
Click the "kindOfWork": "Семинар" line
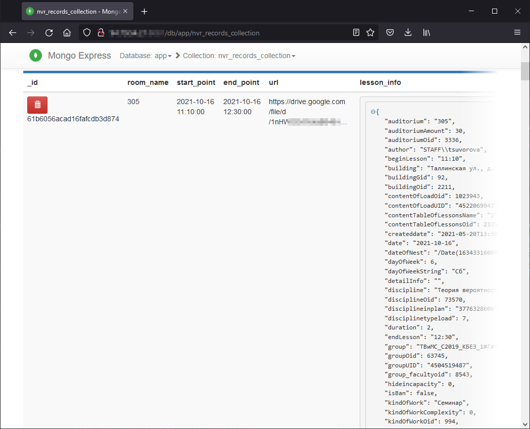tap(427, 403)
